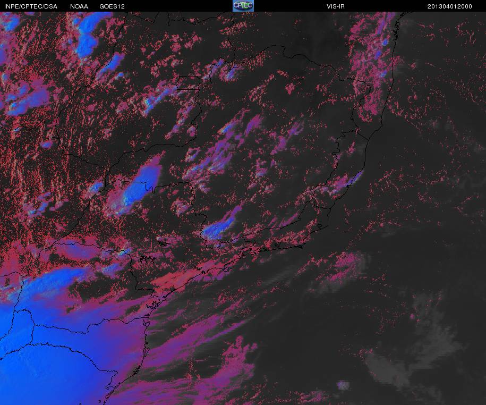Click the CPTEC logo in header
Image resolution: width=486 pixels, height=405 pixels.
point(243,6)
